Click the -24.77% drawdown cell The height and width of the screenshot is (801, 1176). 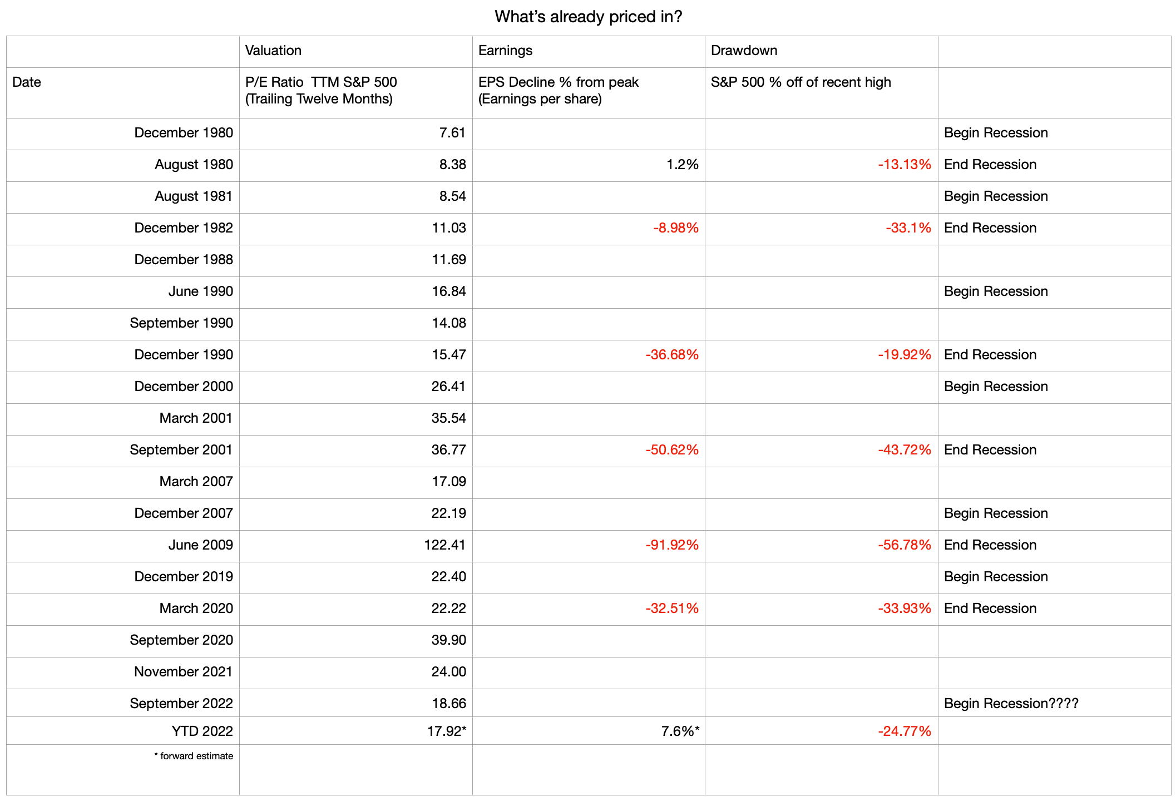[x=904, y=731]
